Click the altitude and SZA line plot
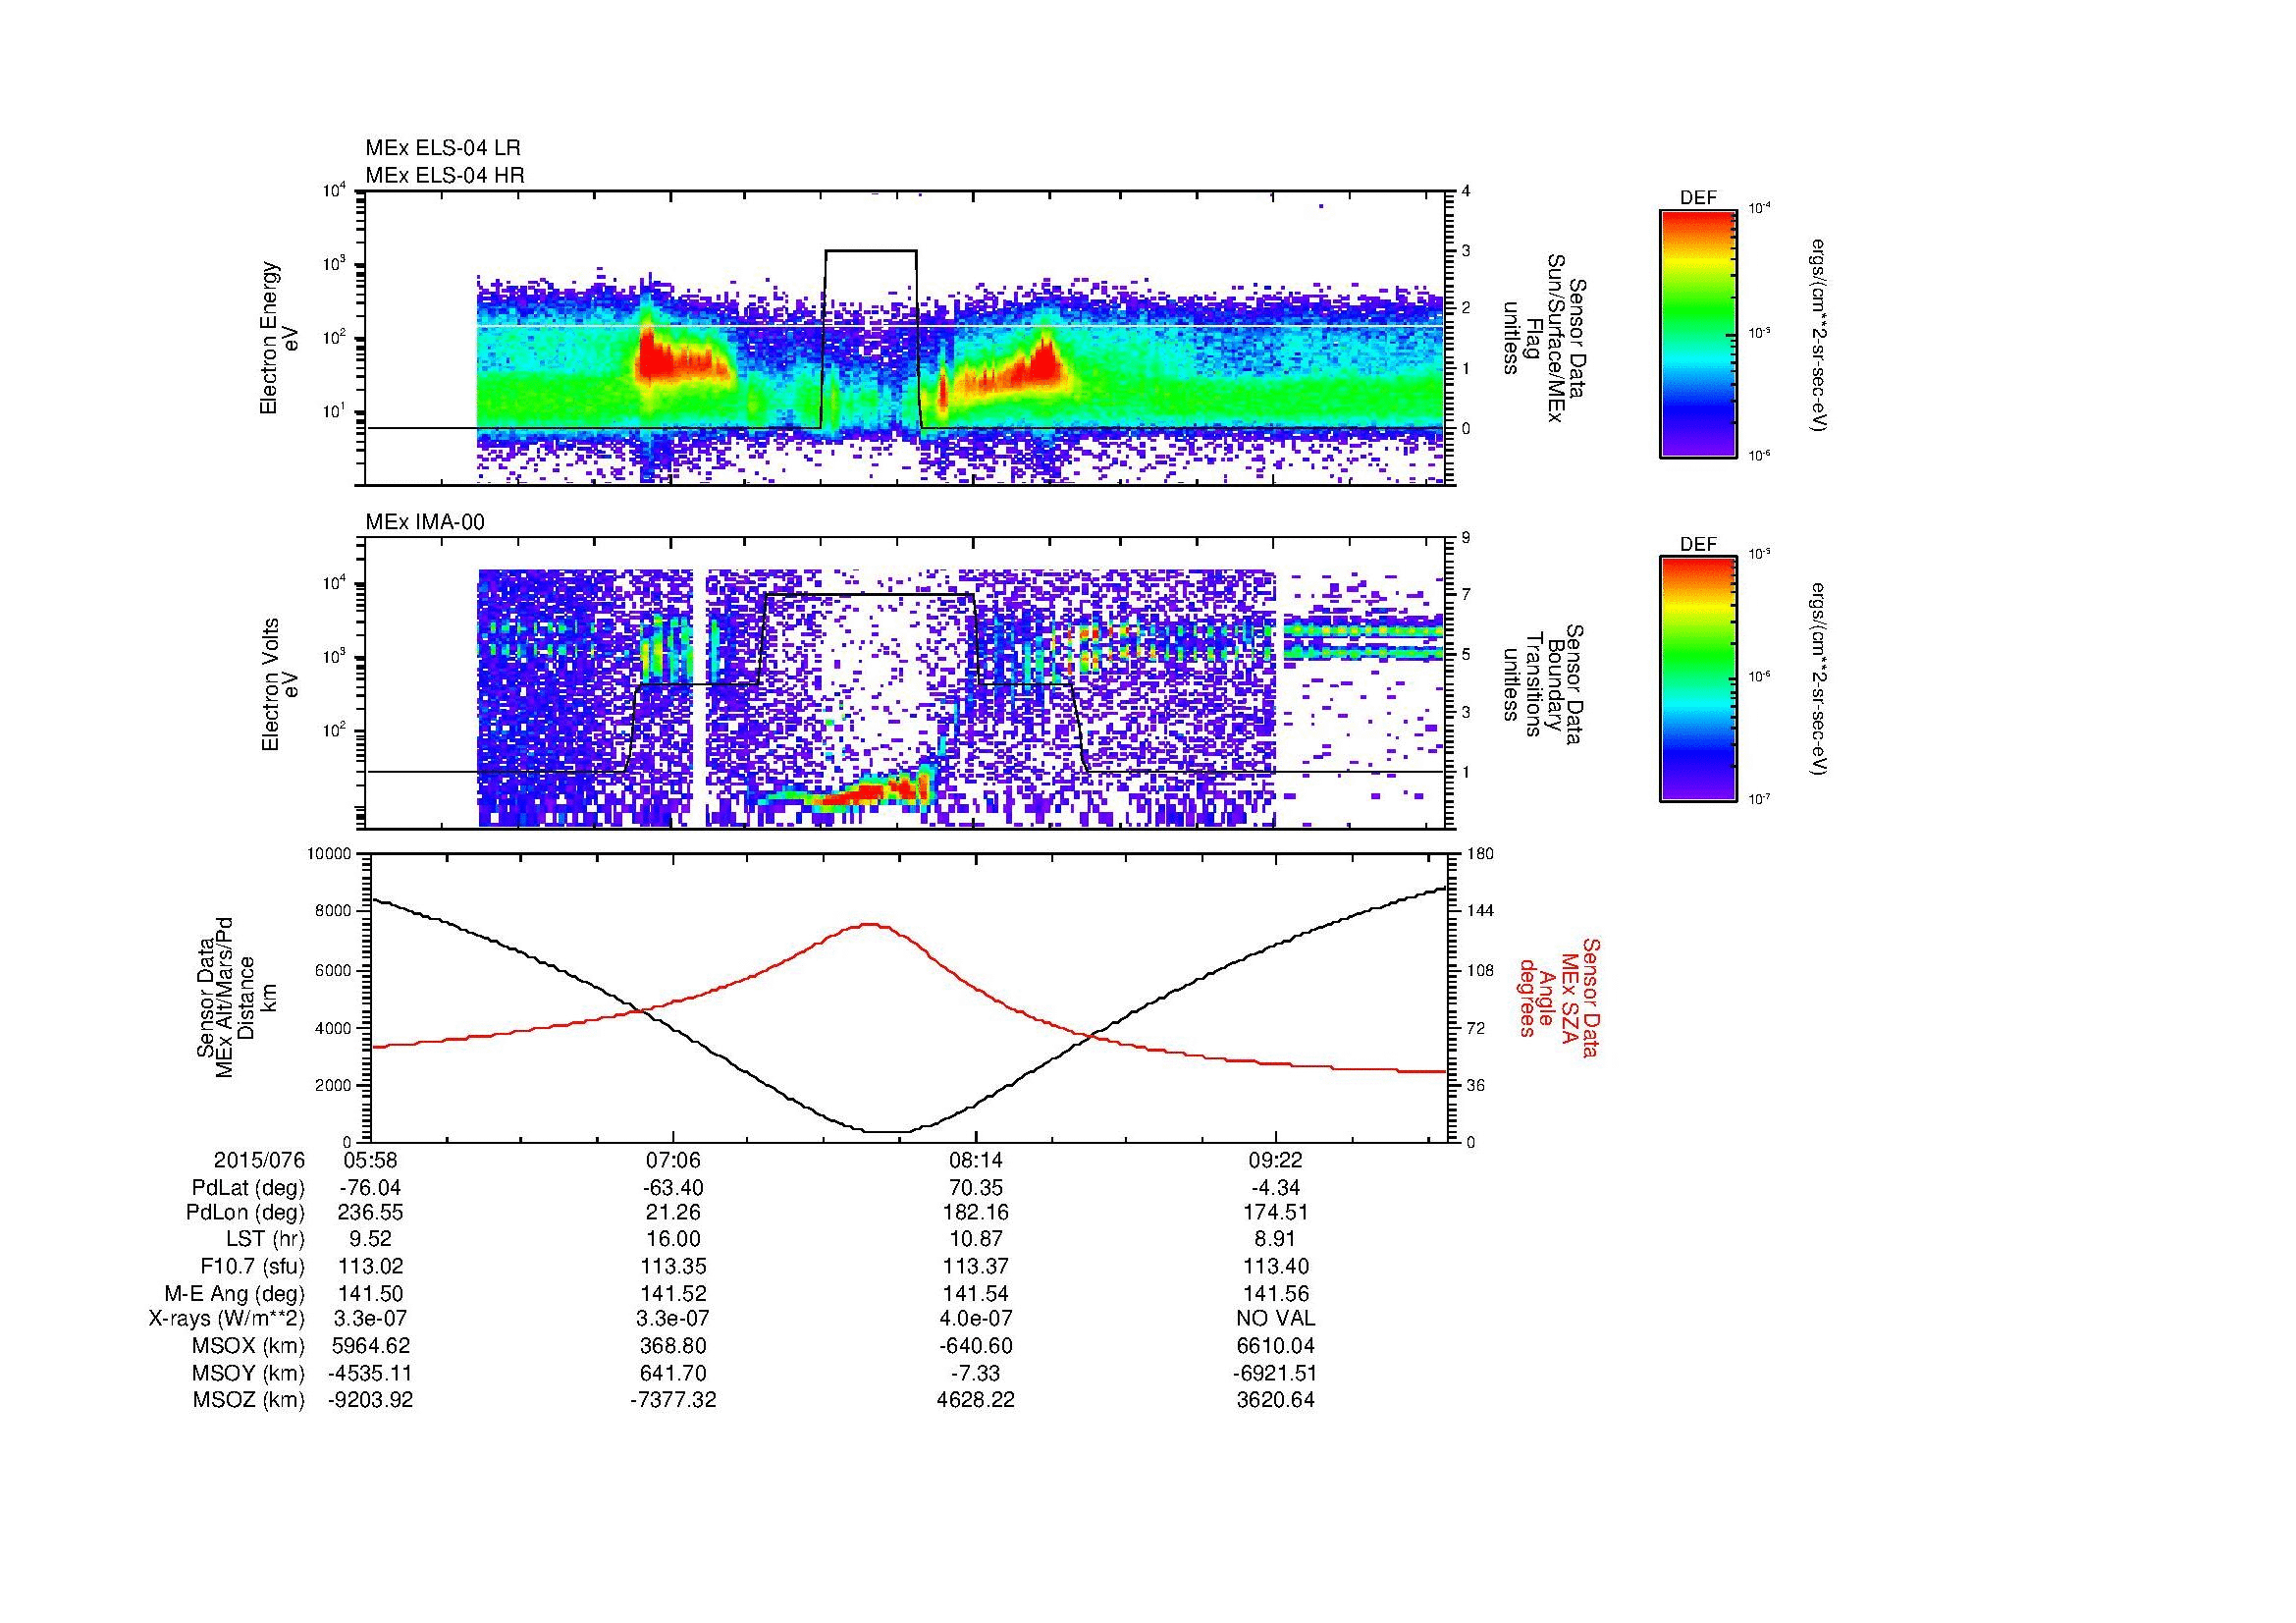The image size is (2296, 1623). pyautogui.click(x=909, y=997)
